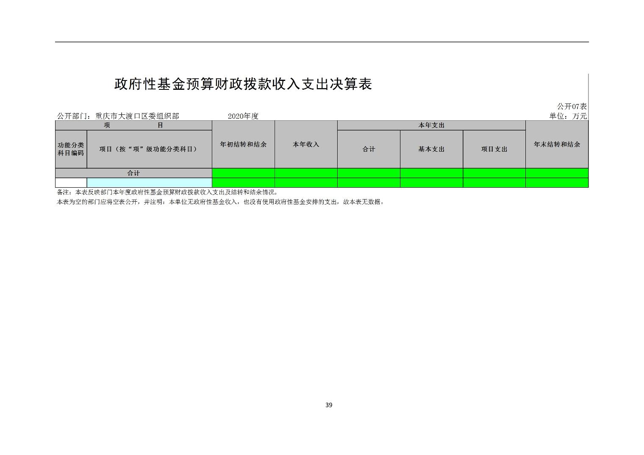This screenshot has height=455, width=644.
Task: Click the table title 政府性基金预算财政拨款收入支出决算表
Action: [x=243, y=84]
